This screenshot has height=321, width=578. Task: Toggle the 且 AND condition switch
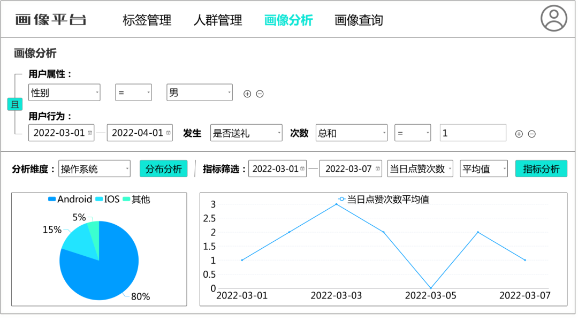(14, 104)
